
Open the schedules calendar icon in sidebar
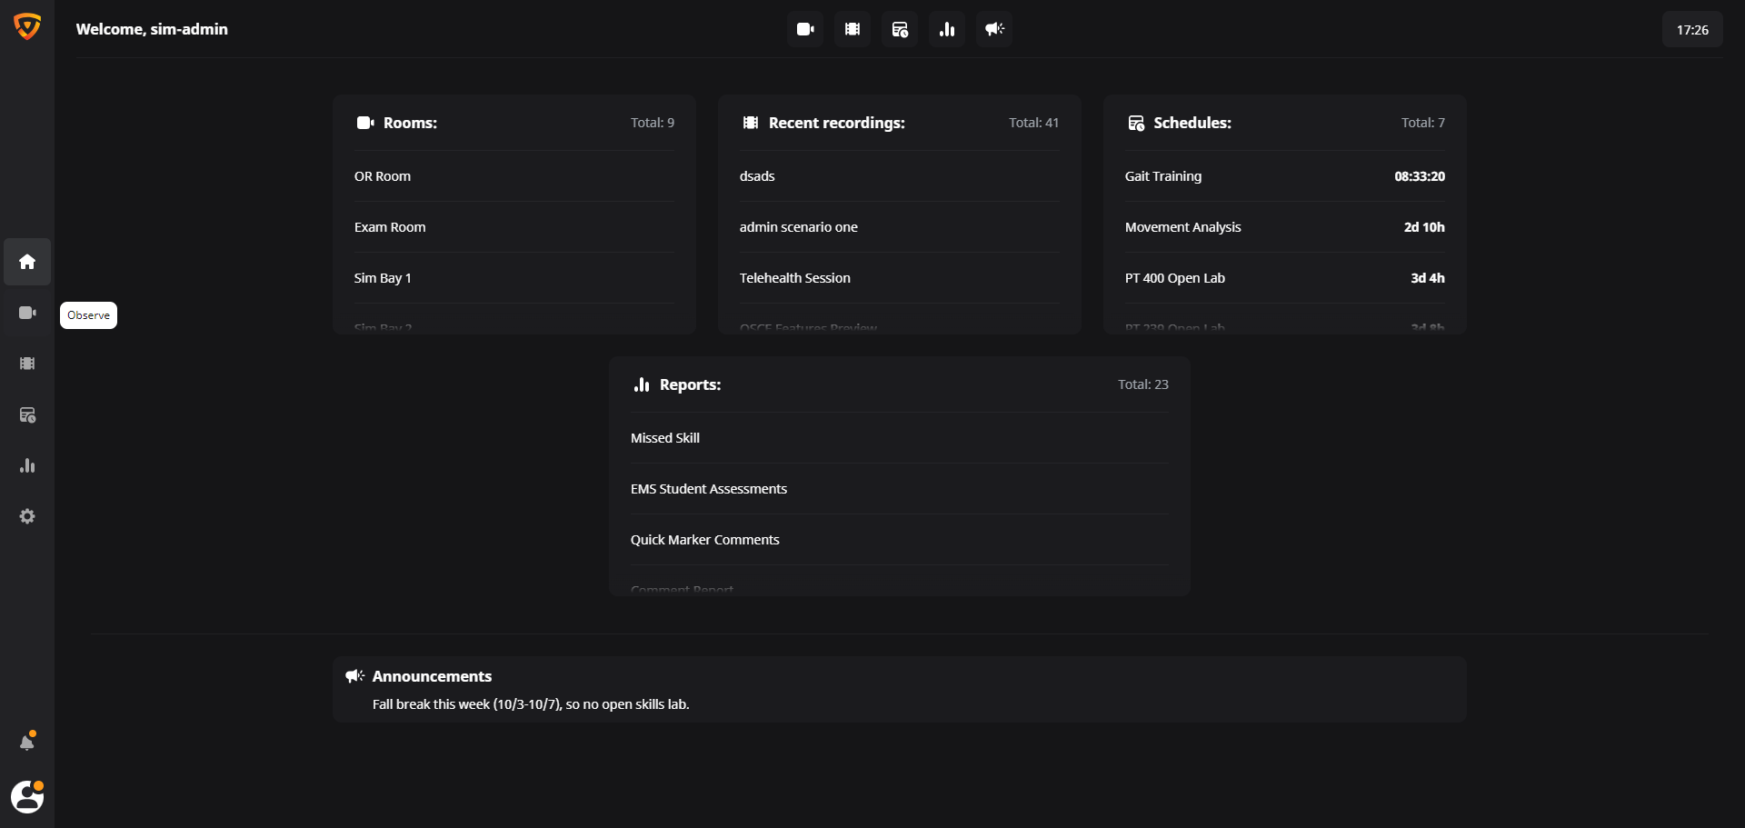[27, 414]
